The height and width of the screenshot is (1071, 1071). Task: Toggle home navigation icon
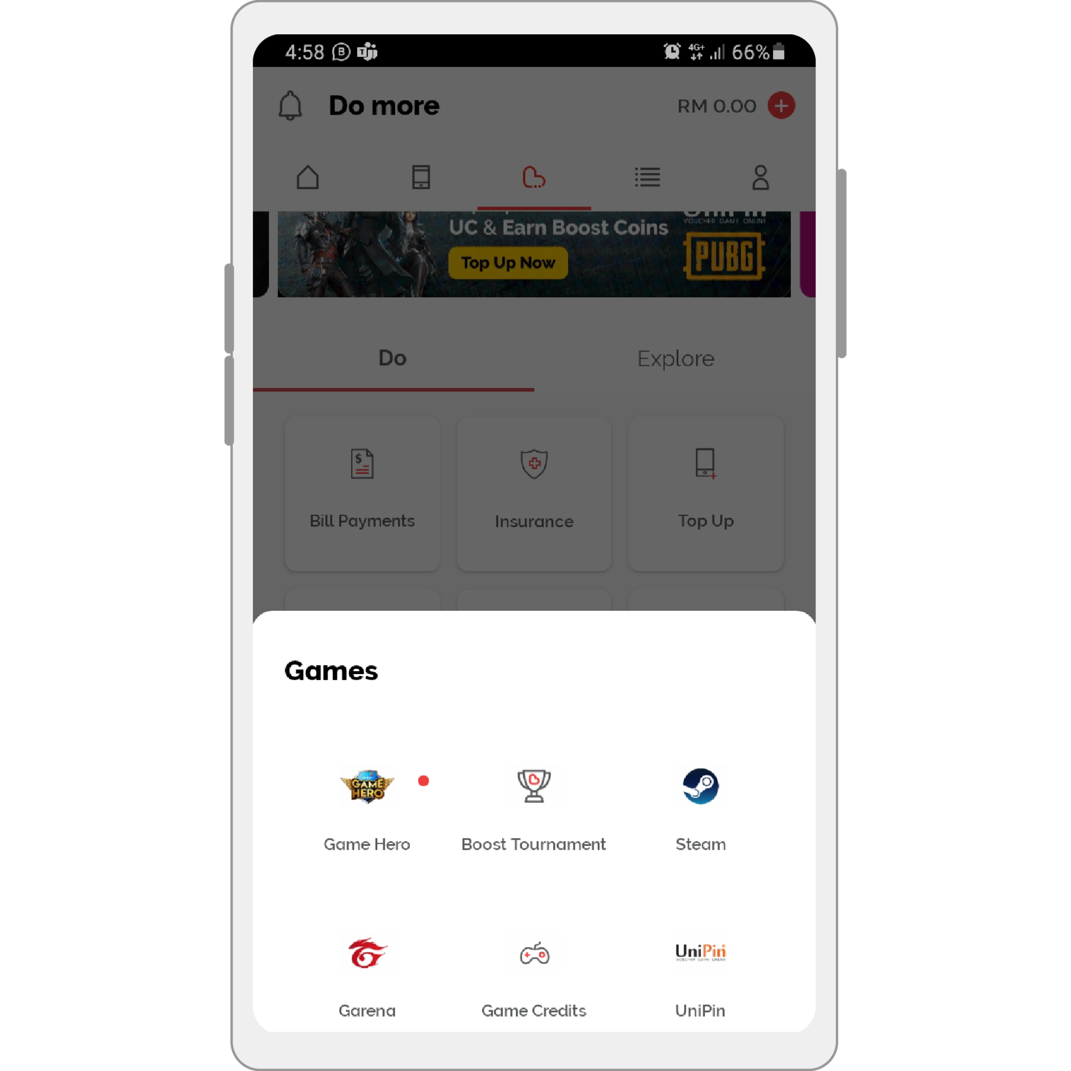click(308, 177)
